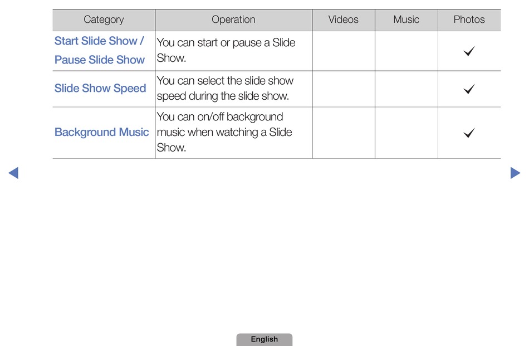
Task: Click the English language button
Action: pyautogui.click(x=264, y=339)
